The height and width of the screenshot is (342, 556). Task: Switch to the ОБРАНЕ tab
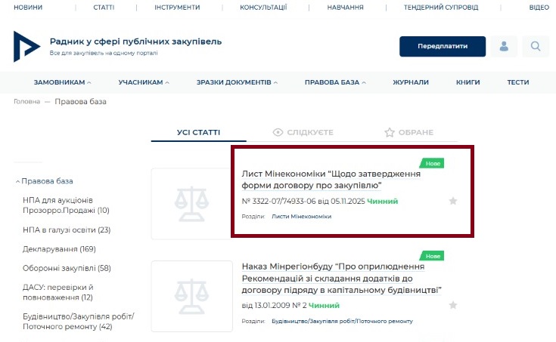tap(408, 132)
